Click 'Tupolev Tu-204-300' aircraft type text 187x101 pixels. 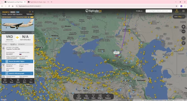pyautogui.click(x=13, y=49)
